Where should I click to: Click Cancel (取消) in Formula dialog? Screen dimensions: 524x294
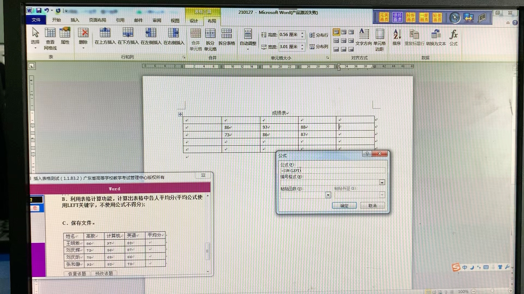[372, 206]
